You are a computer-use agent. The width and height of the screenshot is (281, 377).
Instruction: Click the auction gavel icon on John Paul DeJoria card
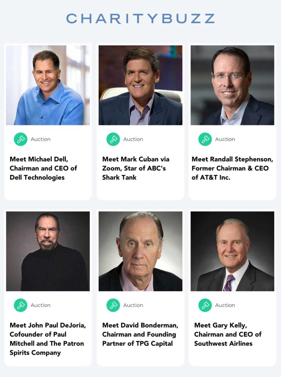(x=21, y=305)
